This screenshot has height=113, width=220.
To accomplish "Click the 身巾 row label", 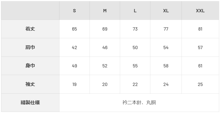I will [30, 66].
